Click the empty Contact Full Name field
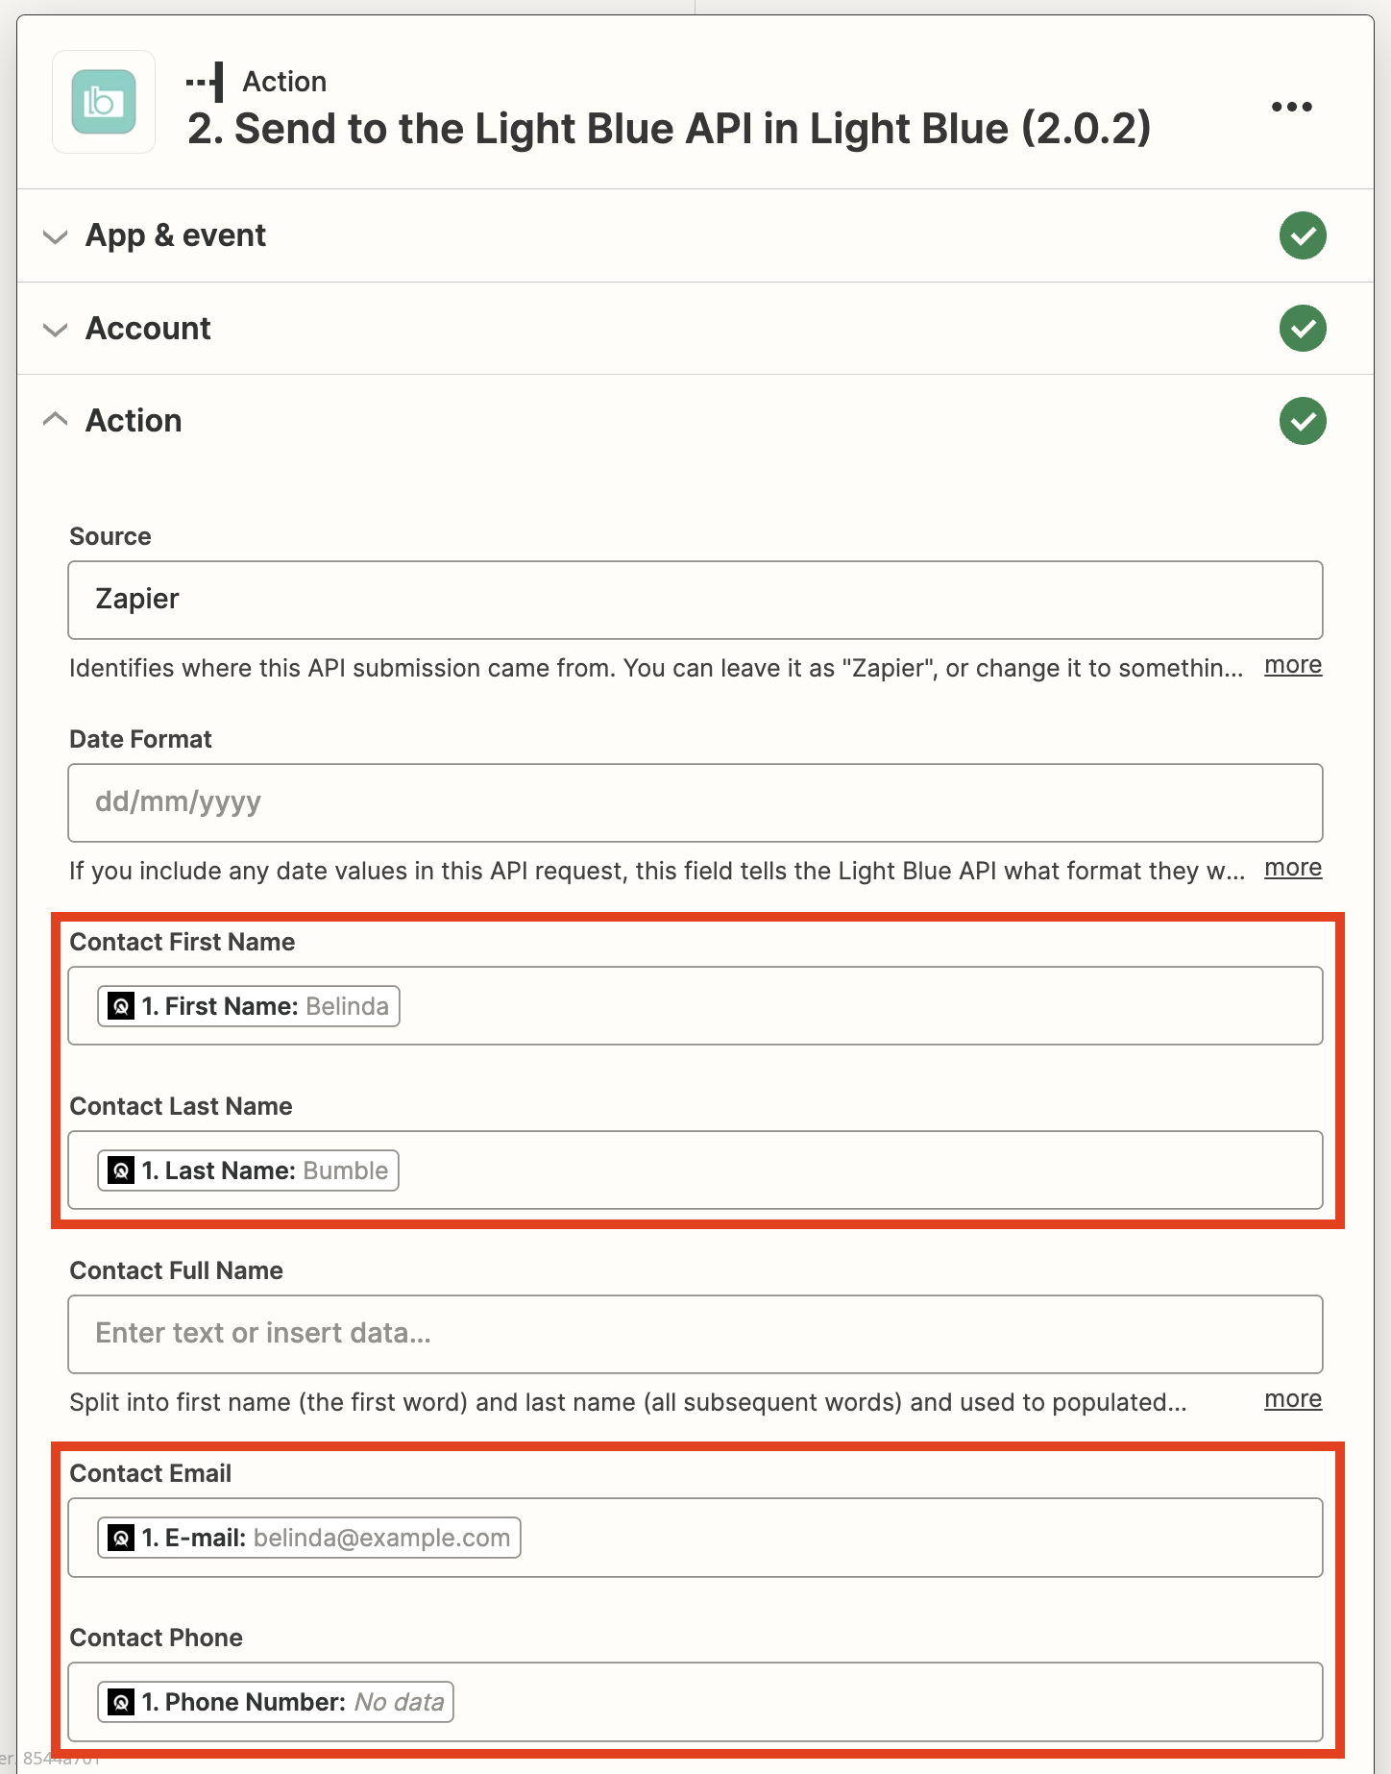 click(695, 1334)
